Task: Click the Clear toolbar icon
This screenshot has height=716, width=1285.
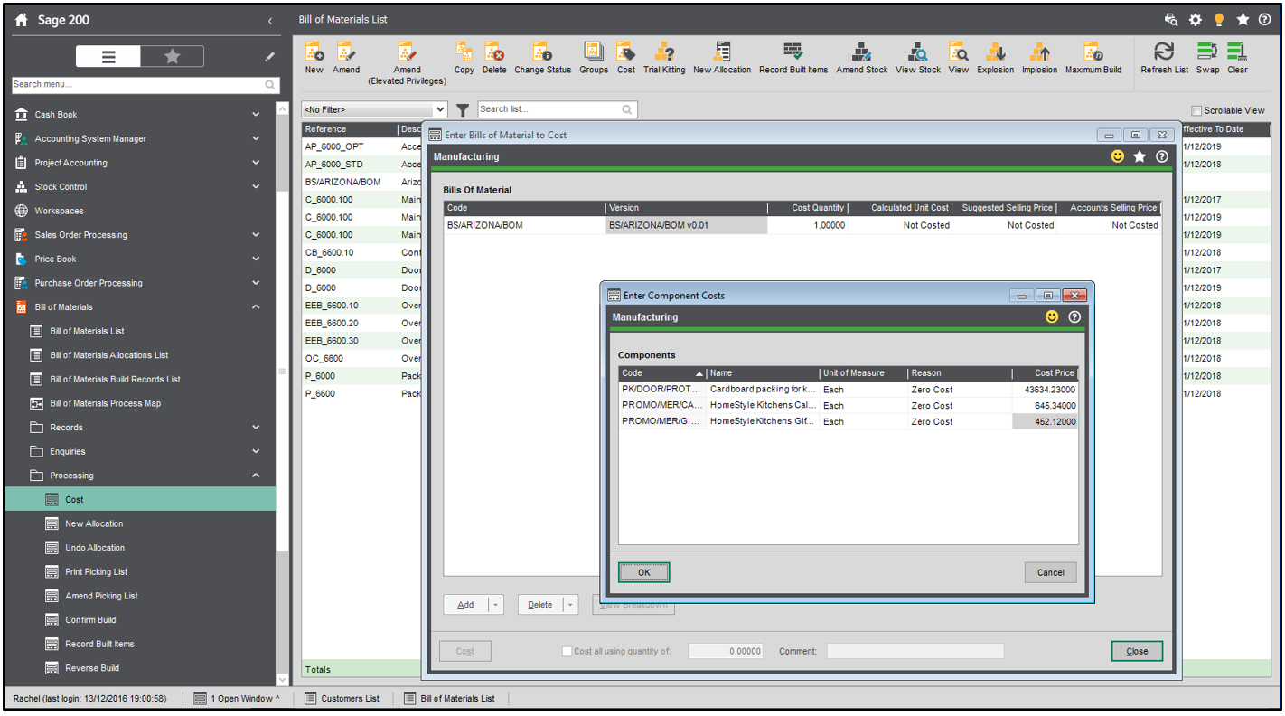Action: click(1237, 58)
